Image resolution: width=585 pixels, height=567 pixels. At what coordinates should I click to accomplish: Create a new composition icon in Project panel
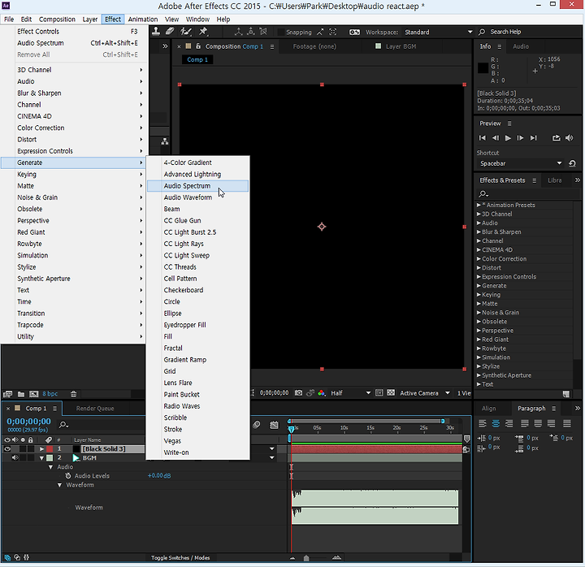coord(34,394)
